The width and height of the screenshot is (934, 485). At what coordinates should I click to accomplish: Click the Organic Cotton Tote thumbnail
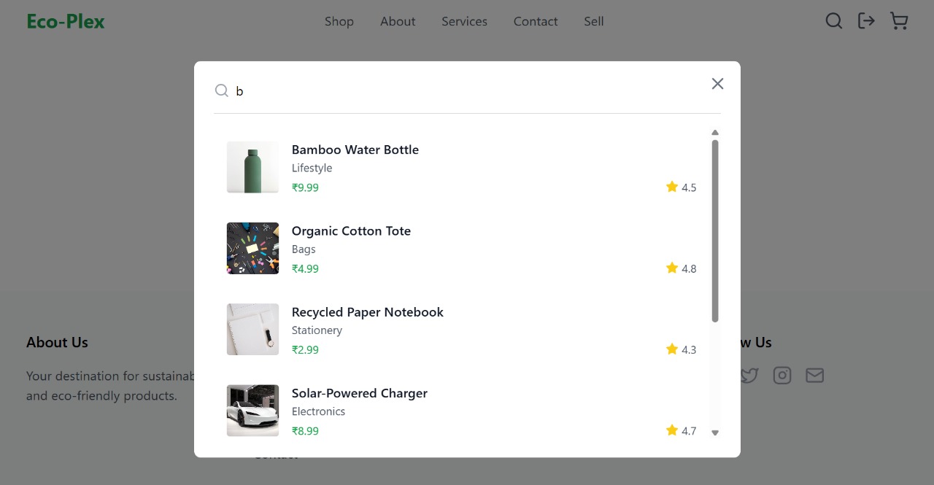[x=252, y=249]
